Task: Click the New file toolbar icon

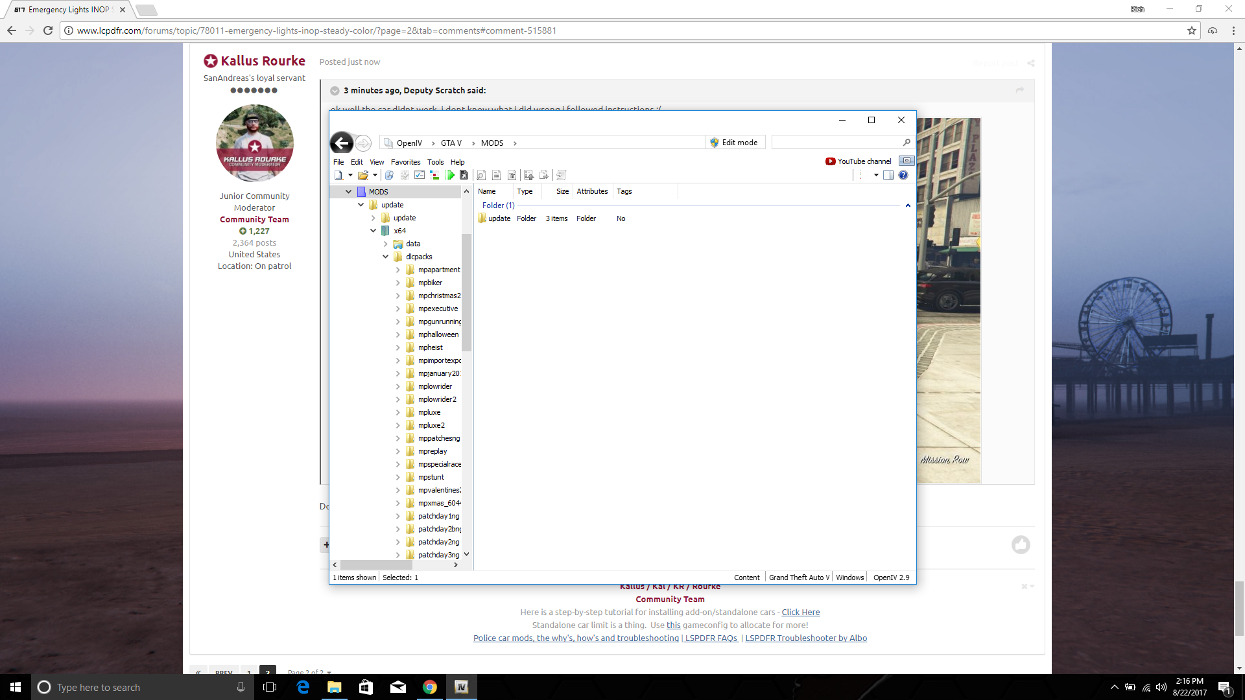Action: 338,175
